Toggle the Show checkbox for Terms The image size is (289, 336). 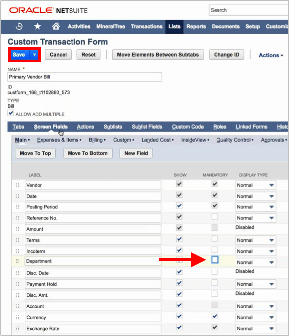click(x=179, y=239)
